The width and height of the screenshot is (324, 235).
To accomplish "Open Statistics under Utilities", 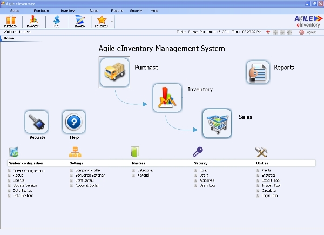I will coord(268,175).
